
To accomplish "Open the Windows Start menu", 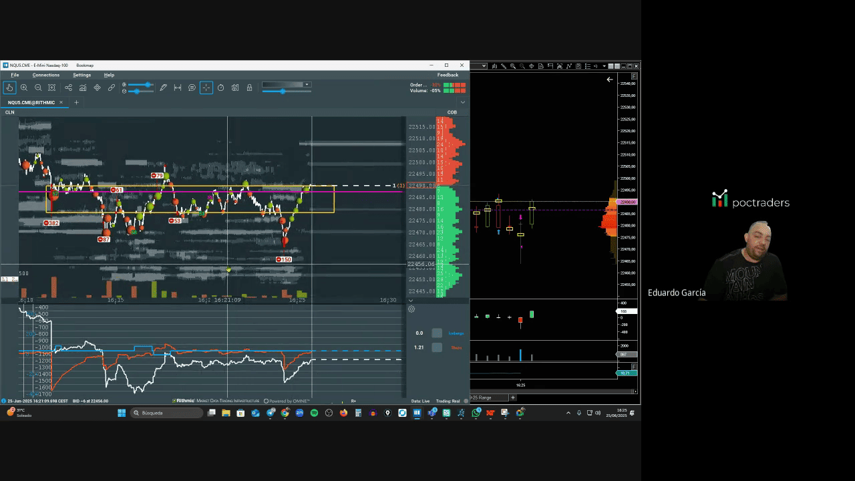I will coord(122,413).
